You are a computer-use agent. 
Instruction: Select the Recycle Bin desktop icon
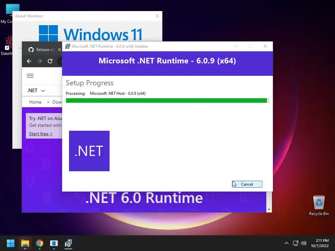319,206
